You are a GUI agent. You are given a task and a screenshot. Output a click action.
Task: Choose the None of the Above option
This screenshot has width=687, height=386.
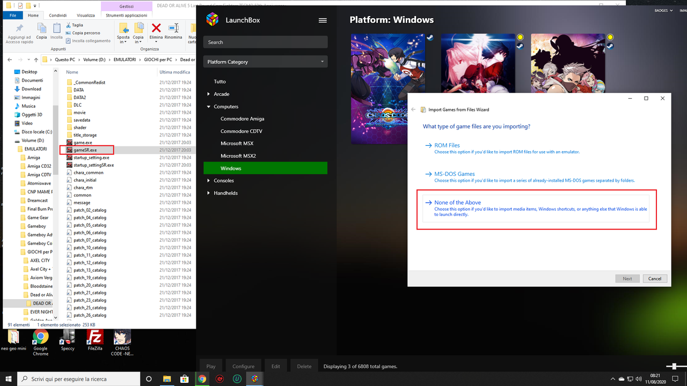[x=535, y=209]
